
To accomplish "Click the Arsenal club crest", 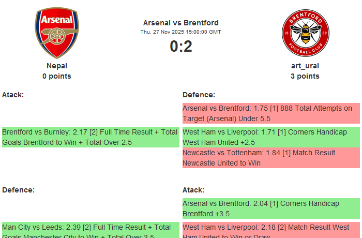I will point(57,33).
